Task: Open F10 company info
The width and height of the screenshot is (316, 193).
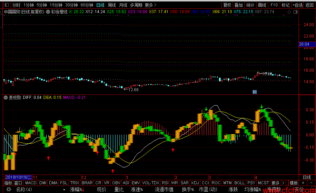Action: click(x=274, y=5)
